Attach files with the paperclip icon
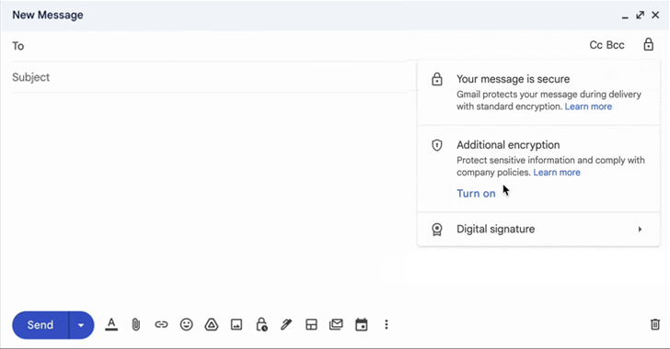The height and width of the screenshot is (349, 670). (136, 325)
